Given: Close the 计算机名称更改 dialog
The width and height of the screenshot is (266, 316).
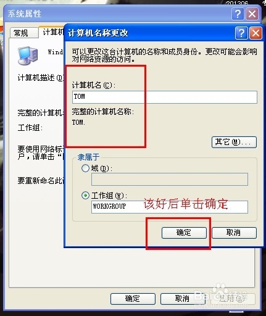Looking at the screenshot, I should coord(256,33).
